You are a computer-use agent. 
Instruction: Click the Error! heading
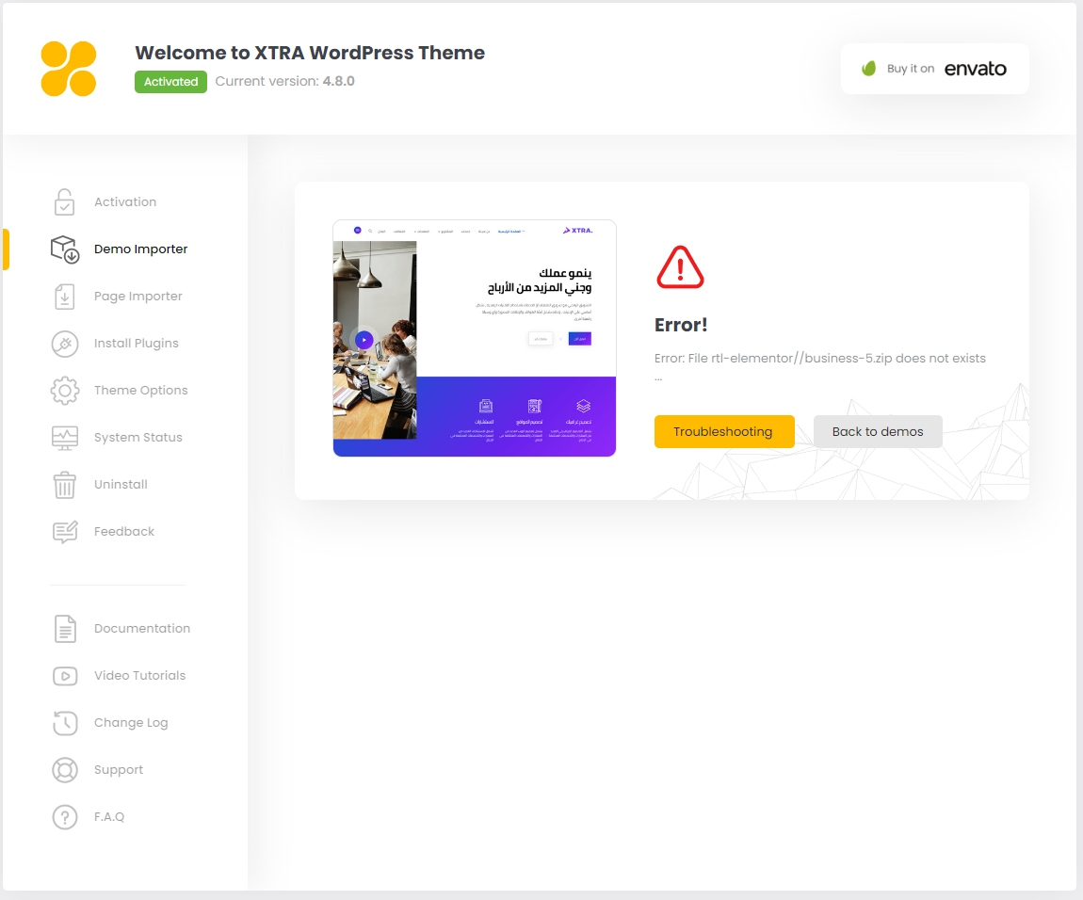click(680, 325)
